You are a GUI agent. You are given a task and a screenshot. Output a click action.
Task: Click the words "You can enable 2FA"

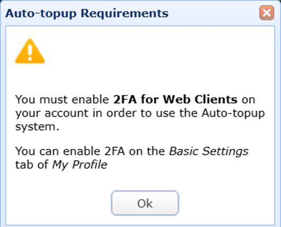70,151
